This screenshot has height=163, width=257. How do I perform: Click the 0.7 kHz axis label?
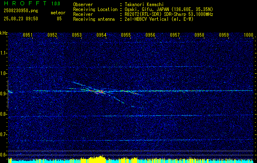[x=3, y=134]
